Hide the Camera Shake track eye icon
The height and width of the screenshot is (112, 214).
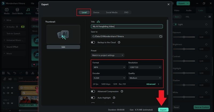[12, 93]
